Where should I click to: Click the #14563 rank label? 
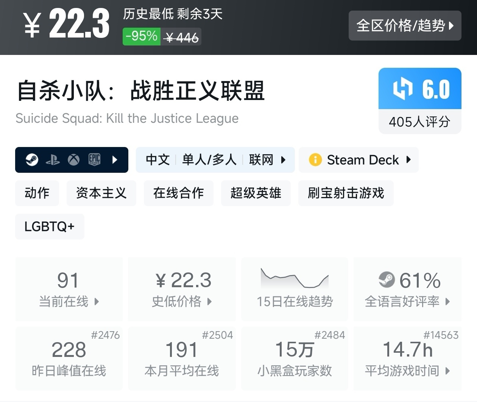441,335
